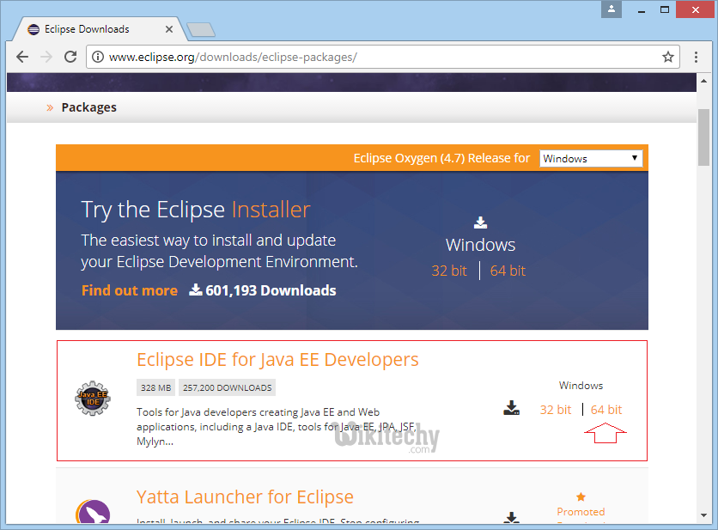This screenshot has width=718, height=530.
Task: Expand the Packages section arrow
Action: click(50, 107)
